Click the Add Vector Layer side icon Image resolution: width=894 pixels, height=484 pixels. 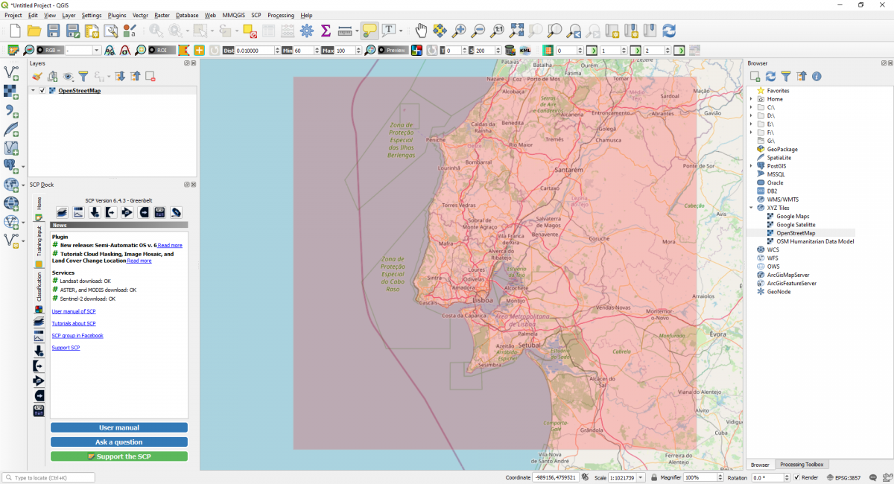(11, 73)
